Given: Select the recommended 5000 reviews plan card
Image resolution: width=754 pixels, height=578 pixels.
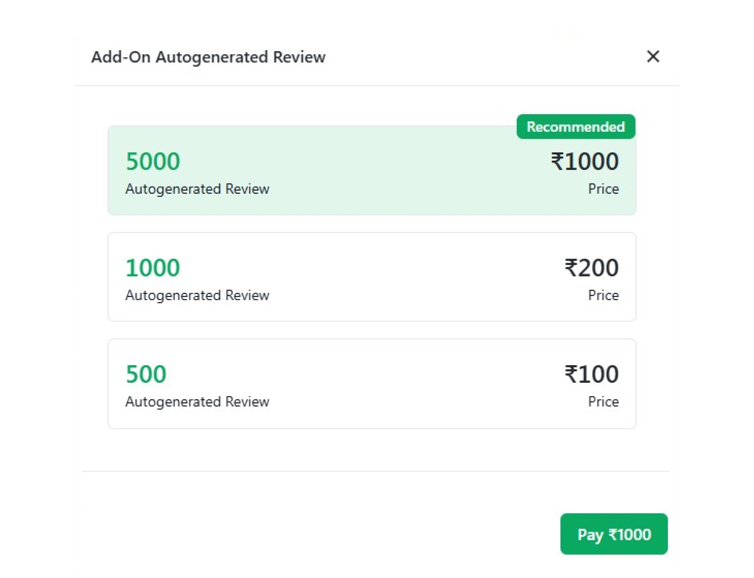Looking at the screenshot, I should [372, 171].
